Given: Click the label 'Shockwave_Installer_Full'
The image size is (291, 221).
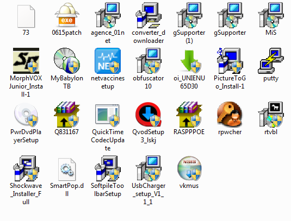Looking at the screenshot, I should pyautogui.click(x=26, y=194).
